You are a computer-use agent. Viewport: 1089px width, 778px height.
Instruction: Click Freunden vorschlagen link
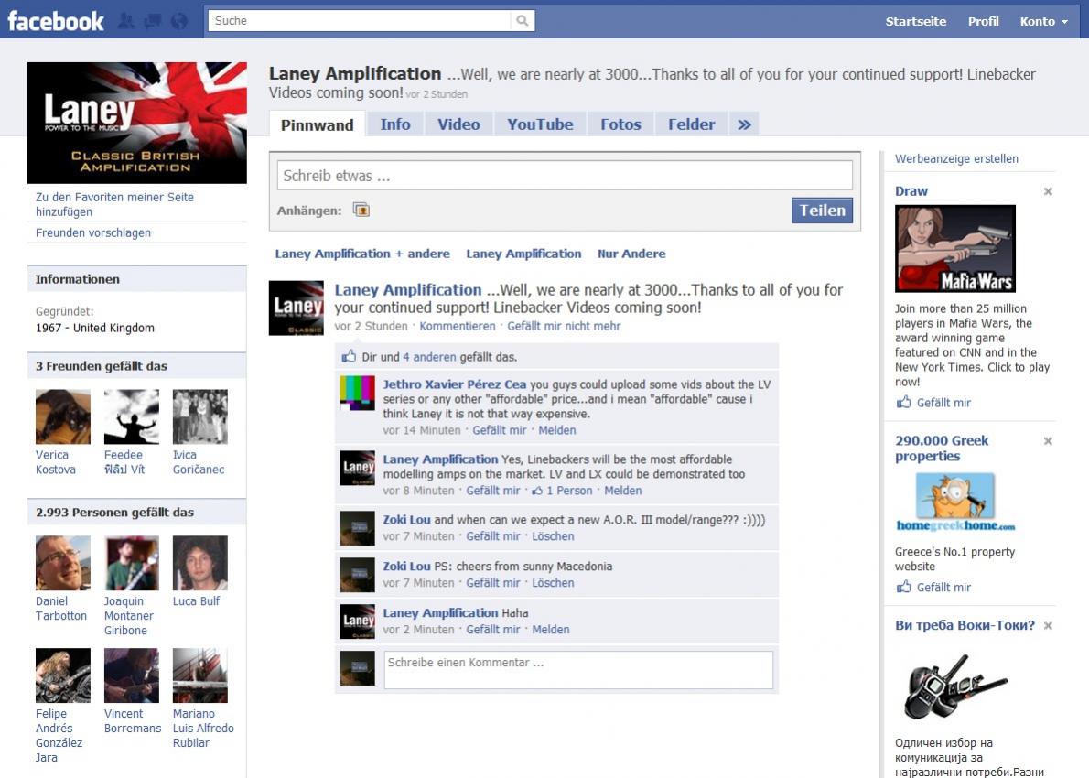pyautogui.click(x=93, y=232)
